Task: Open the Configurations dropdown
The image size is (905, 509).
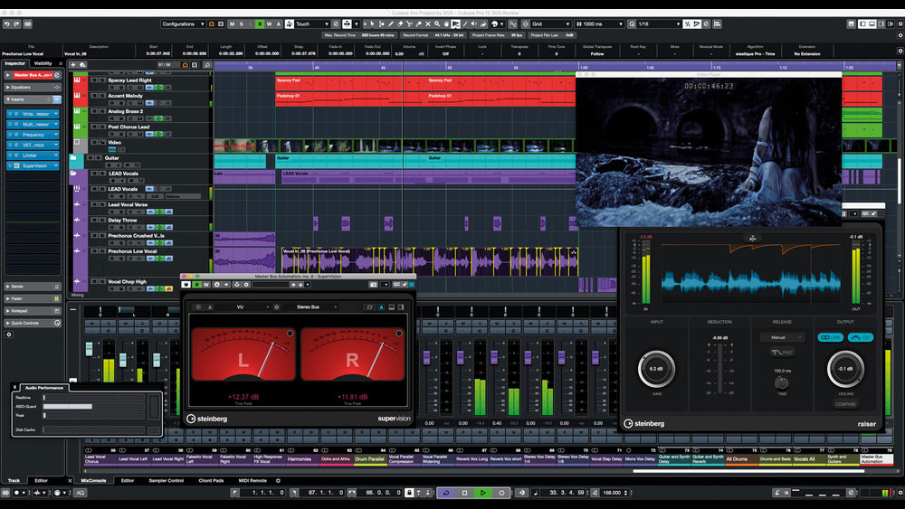Action: (183, 24)
